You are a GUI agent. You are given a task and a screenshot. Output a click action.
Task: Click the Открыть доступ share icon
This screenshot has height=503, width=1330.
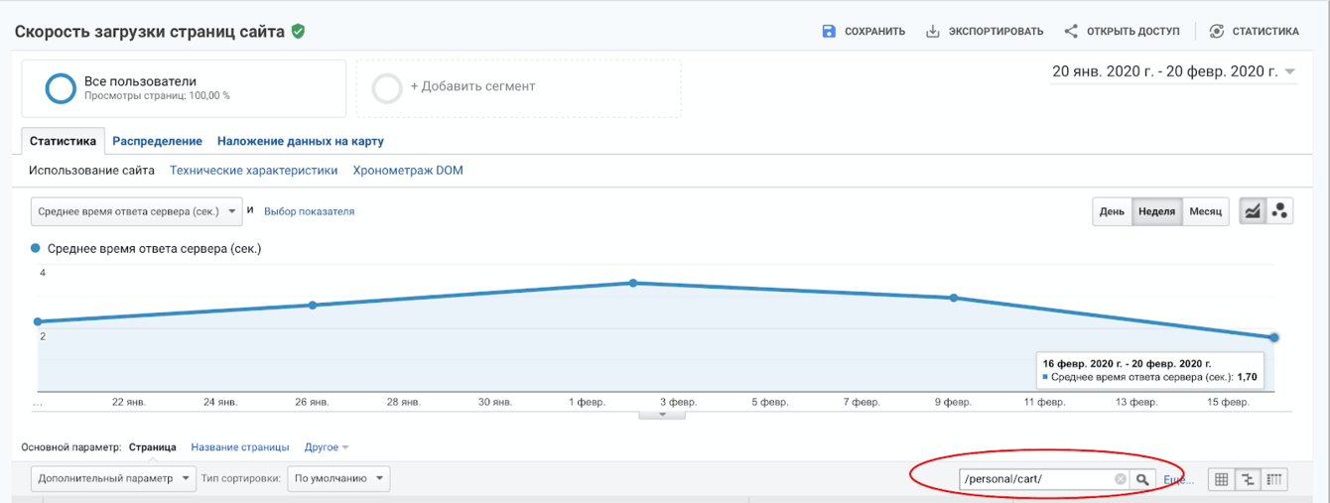tap(1071, 31)
